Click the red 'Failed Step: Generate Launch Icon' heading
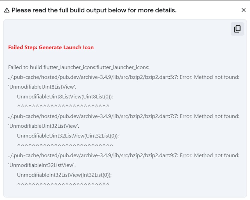The height and width of the screenshot is (200, 250). click(x=51, y=47)
